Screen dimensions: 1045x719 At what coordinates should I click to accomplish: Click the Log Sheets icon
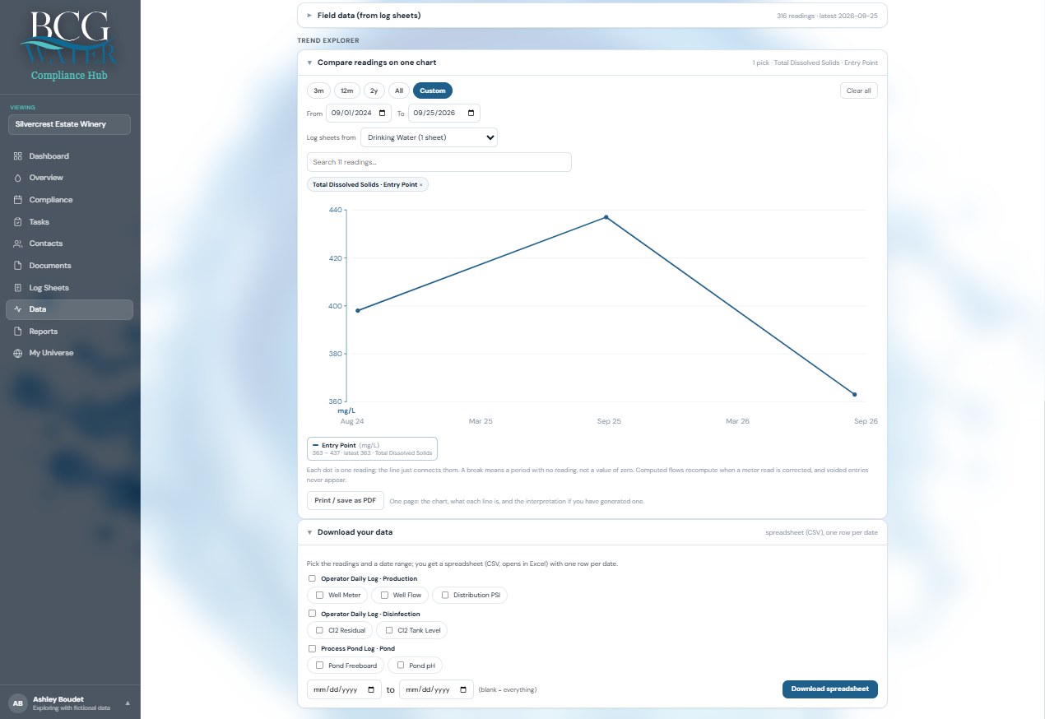click(x=18, y=288)
